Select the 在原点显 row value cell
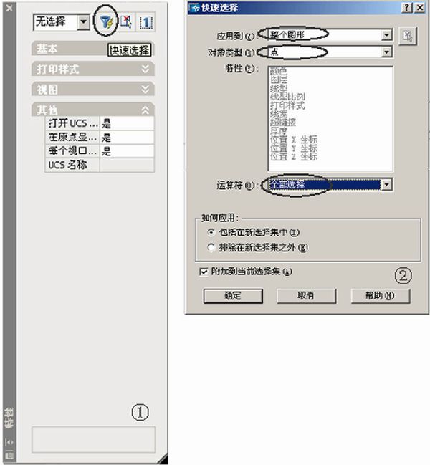The width and height of the screenshot is (430, 465). [x=127, y=138]
